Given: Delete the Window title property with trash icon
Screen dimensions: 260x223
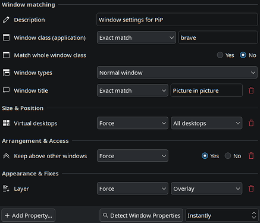Looking at the screenshot, I should tap(251, 90).
